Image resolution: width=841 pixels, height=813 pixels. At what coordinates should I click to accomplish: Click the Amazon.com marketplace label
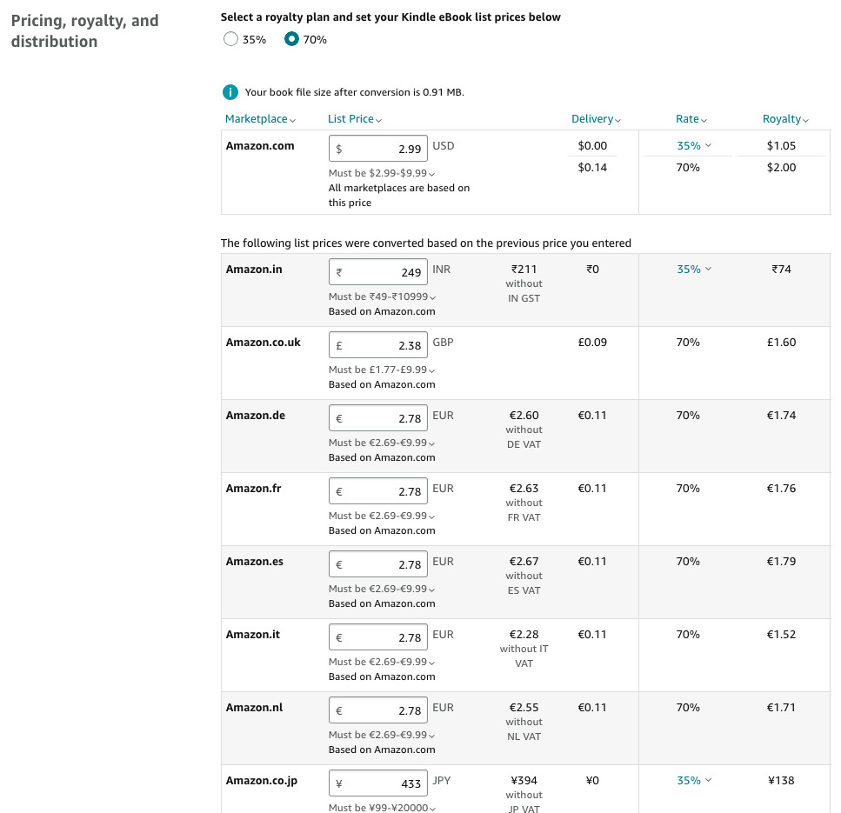tap(260, 146)
